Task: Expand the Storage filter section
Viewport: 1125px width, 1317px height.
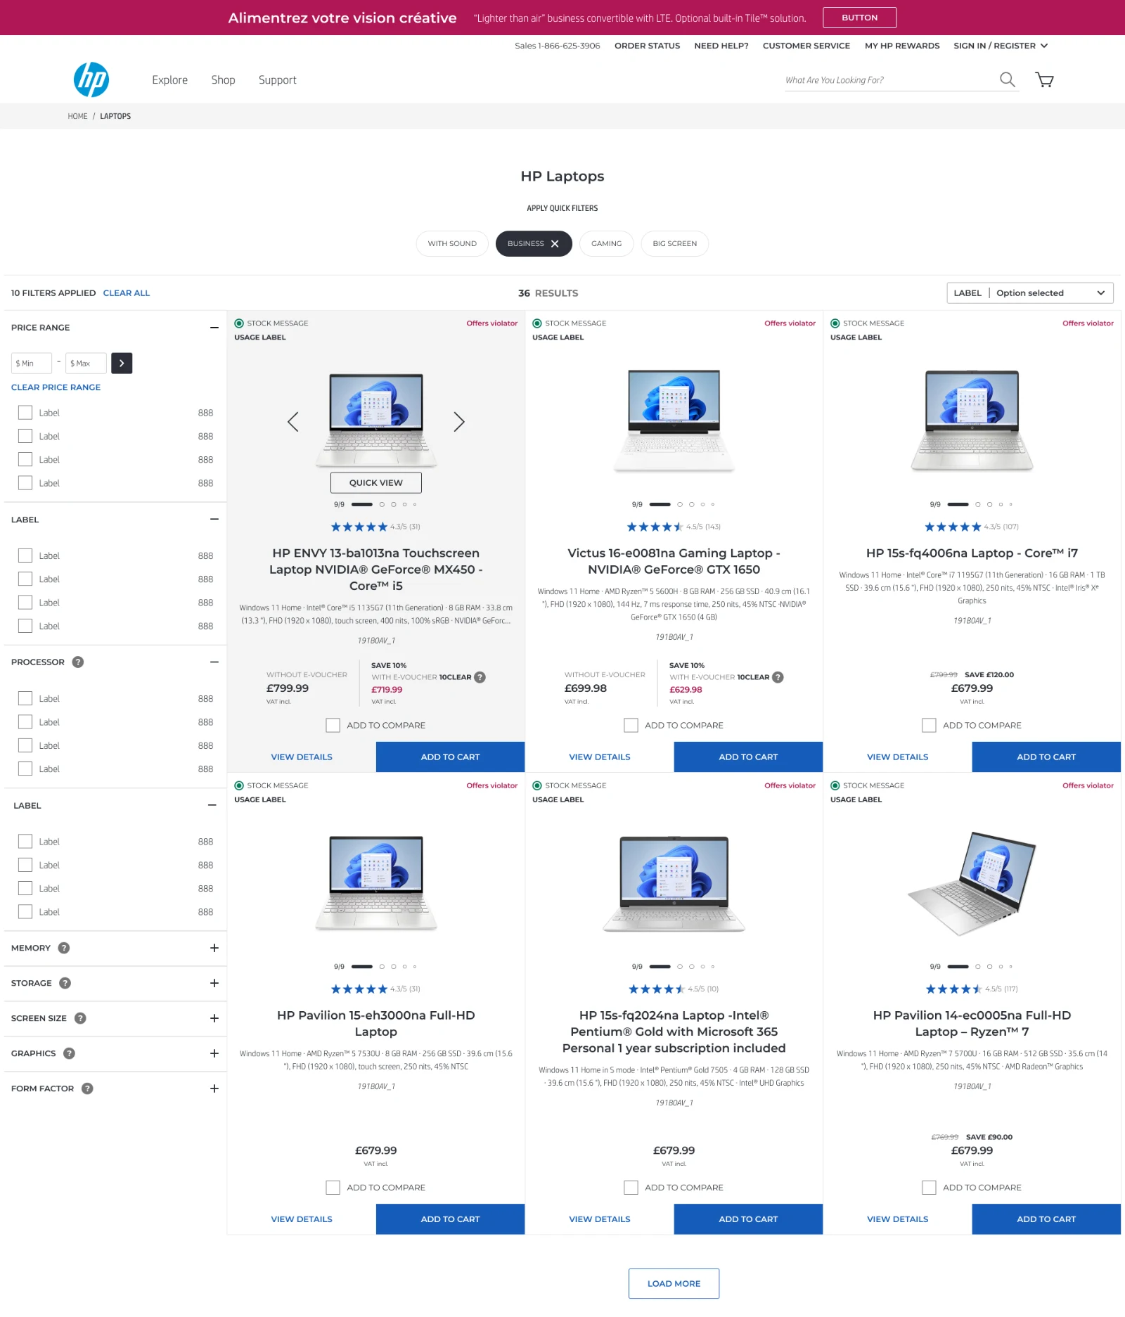Action: coord(214,983)
